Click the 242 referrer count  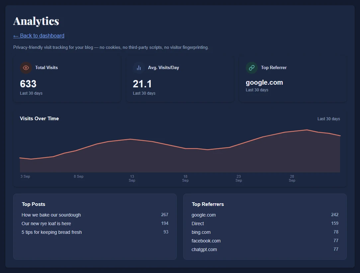[335, 215]
